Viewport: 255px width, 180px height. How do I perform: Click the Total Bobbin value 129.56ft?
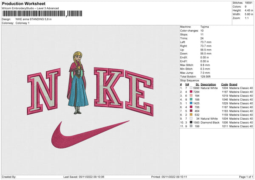[x=206, y=76]
